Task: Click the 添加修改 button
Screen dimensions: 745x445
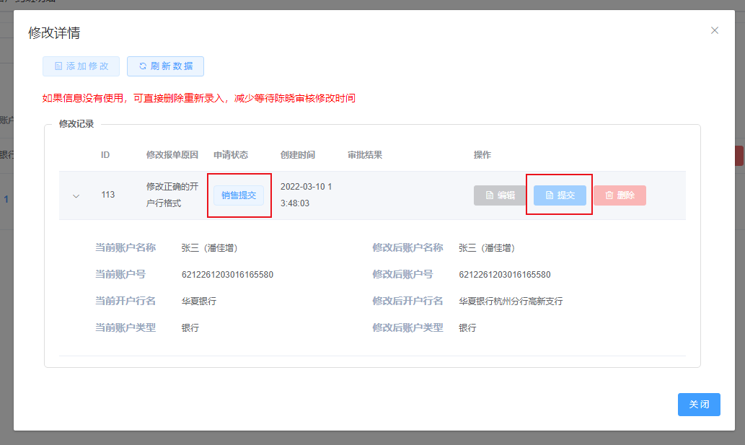Action: (x=81, y=66)
